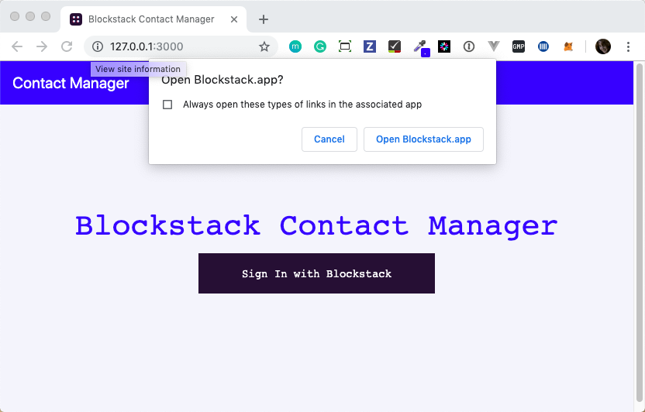Click the screenshot capture extension icon

[345, 46]
